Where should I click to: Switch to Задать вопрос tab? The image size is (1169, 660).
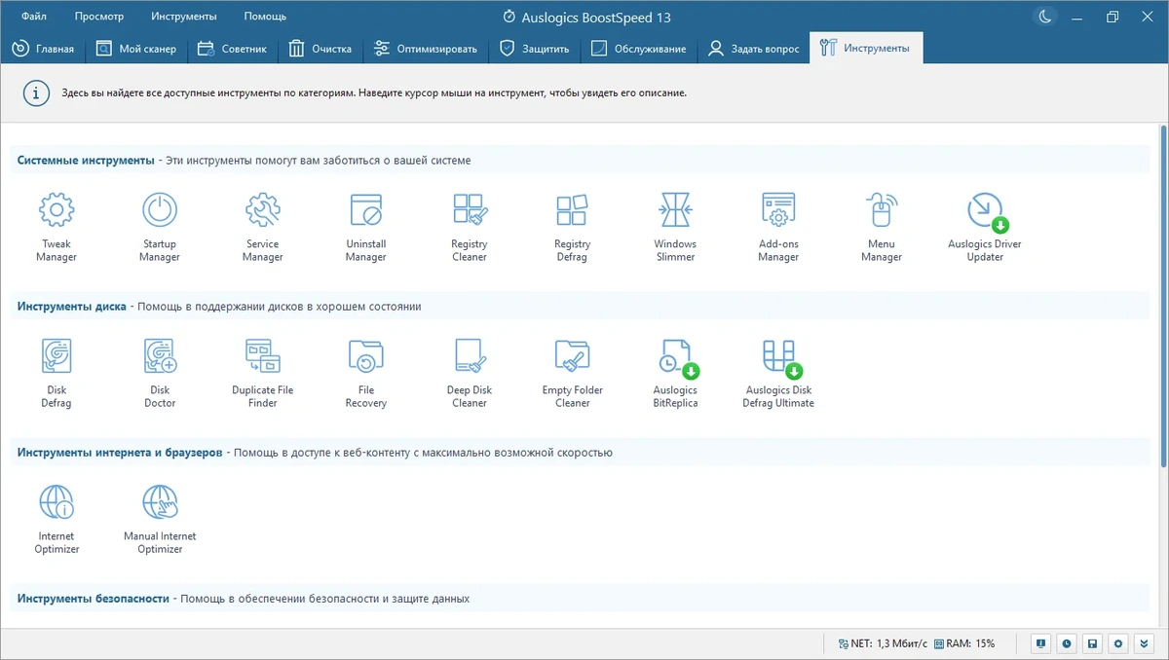coord(754,49)
